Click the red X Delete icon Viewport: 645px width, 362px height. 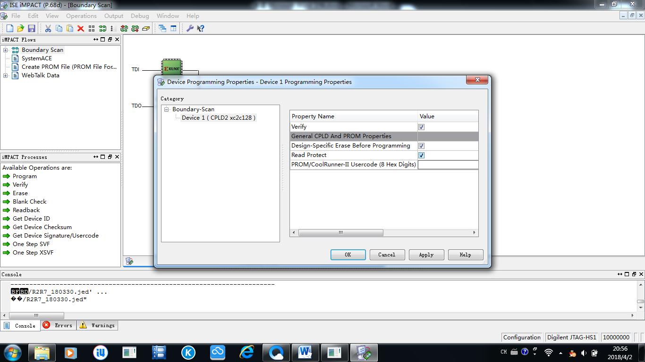tap(81, 28)
